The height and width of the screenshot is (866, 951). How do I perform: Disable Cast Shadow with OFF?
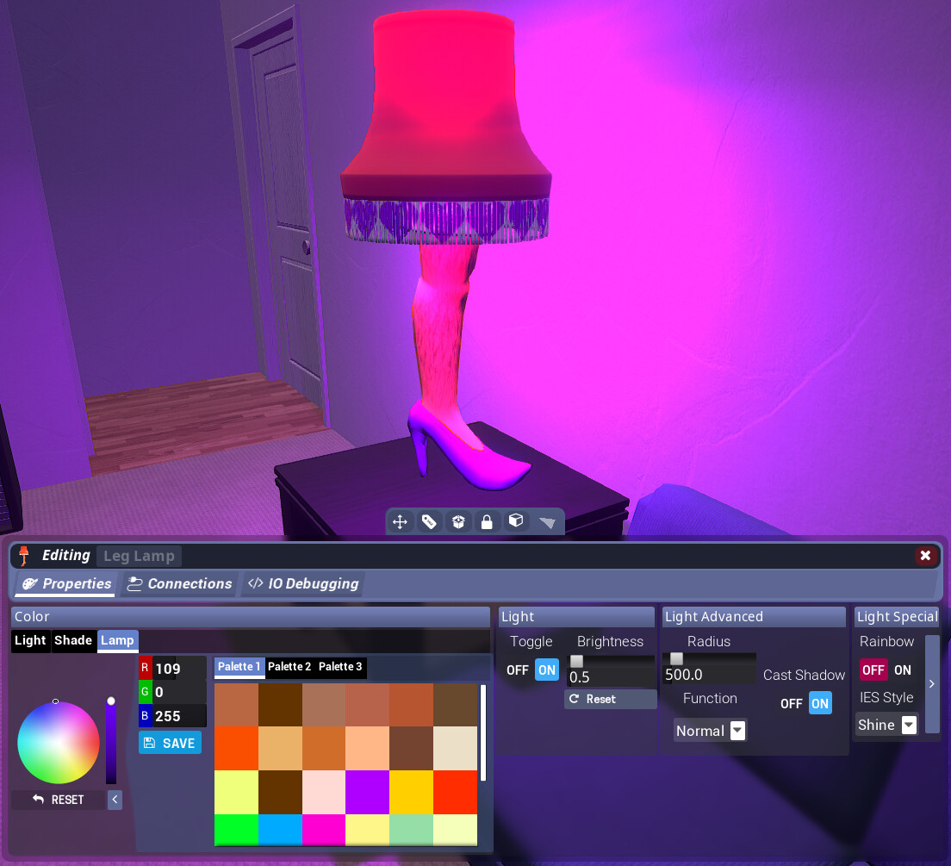[x=791, y=703]
